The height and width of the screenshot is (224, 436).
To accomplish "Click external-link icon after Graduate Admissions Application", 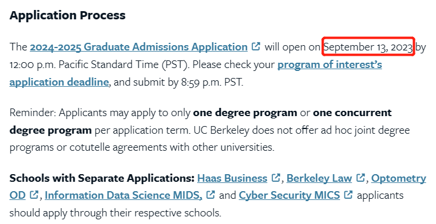I will [x=256, y=46].
